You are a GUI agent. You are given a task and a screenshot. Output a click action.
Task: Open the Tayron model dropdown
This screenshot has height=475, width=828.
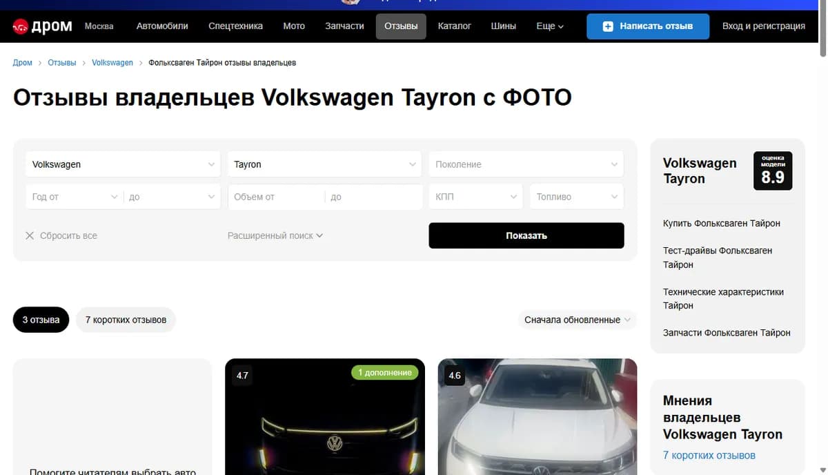(324, 164)
